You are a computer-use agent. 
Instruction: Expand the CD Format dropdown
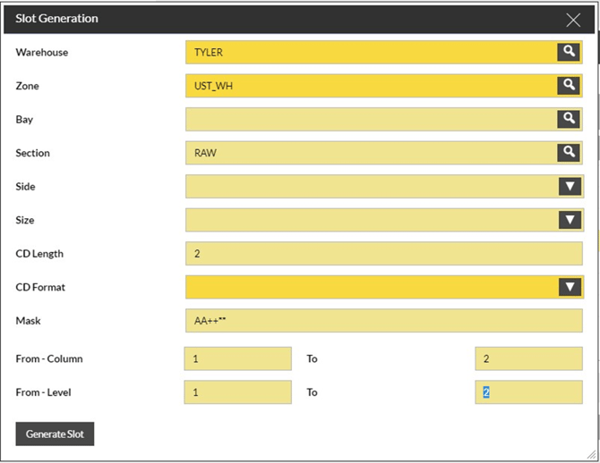tap(570, 287)
